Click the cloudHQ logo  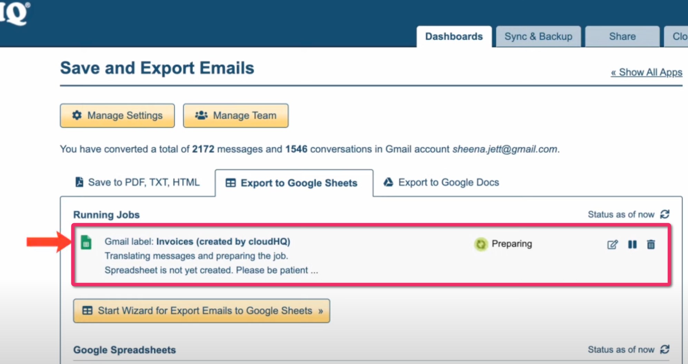point(14,13)
